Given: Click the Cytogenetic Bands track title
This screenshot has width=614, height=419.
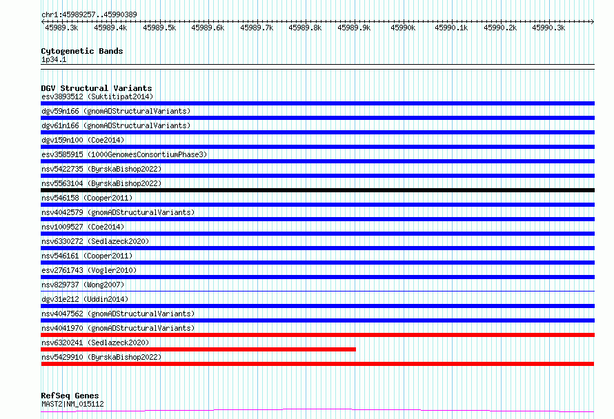Looking at the screenshot, I should 82,51.
